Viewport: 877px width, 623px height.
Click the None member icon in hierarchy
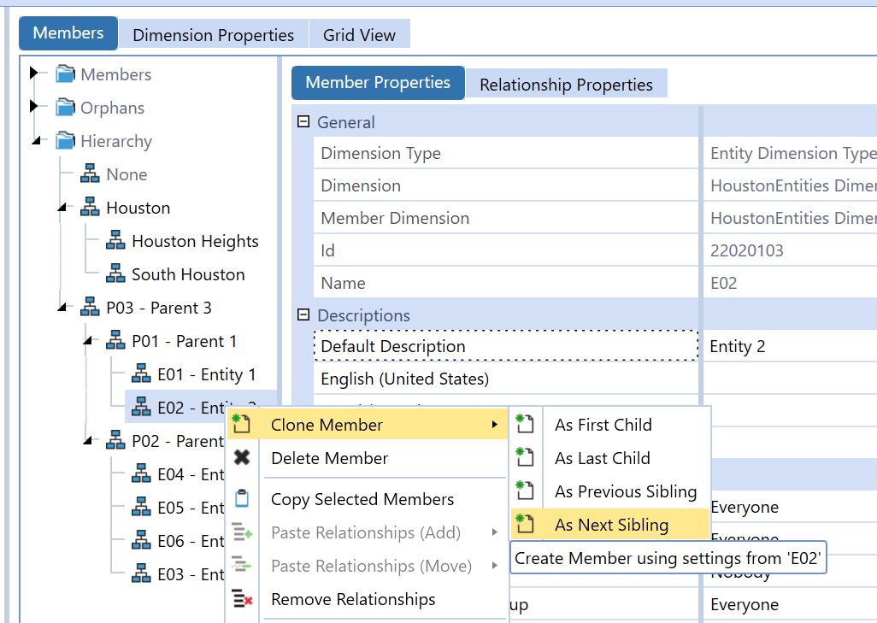tap(90, 175)
